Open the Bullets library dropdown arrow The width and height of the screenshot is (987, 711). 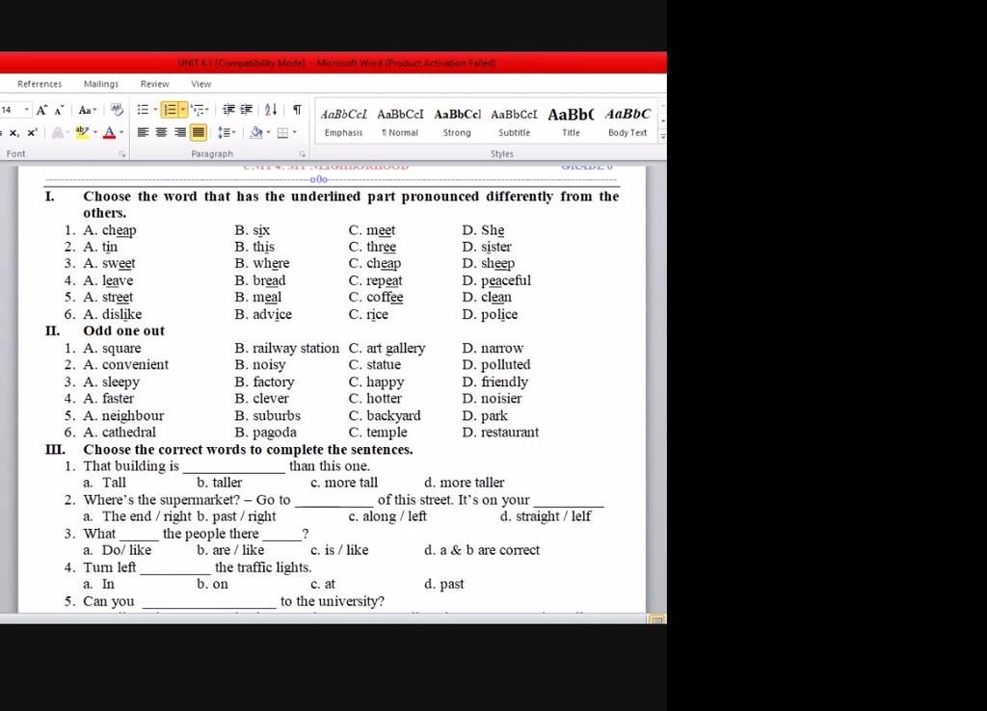pos(155,110)
